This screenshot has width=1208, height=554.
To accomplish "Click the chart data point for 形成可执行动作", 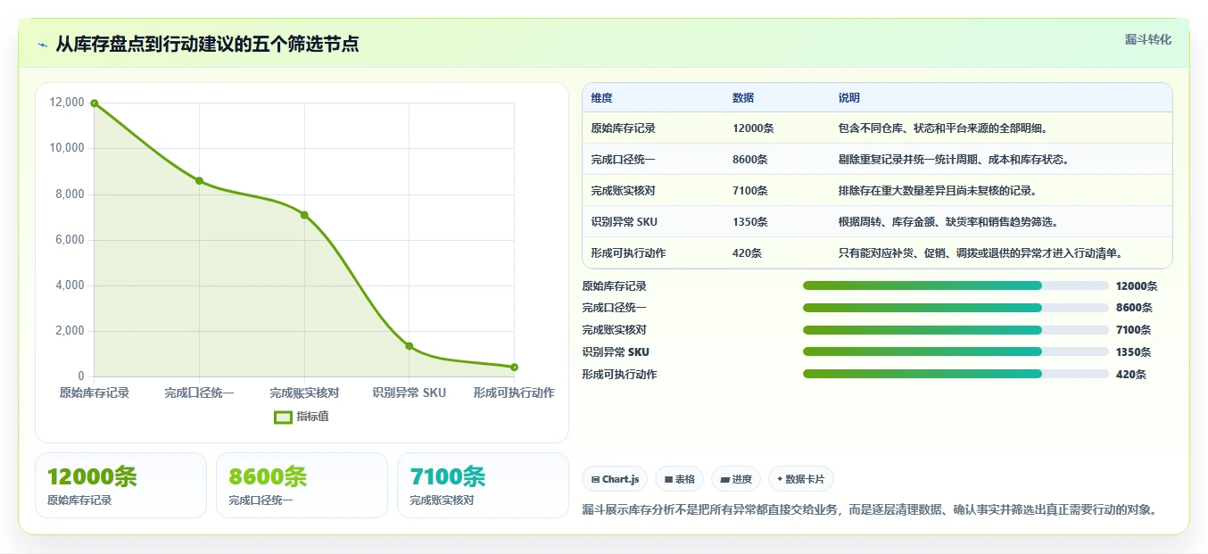I will coord(515,368).
